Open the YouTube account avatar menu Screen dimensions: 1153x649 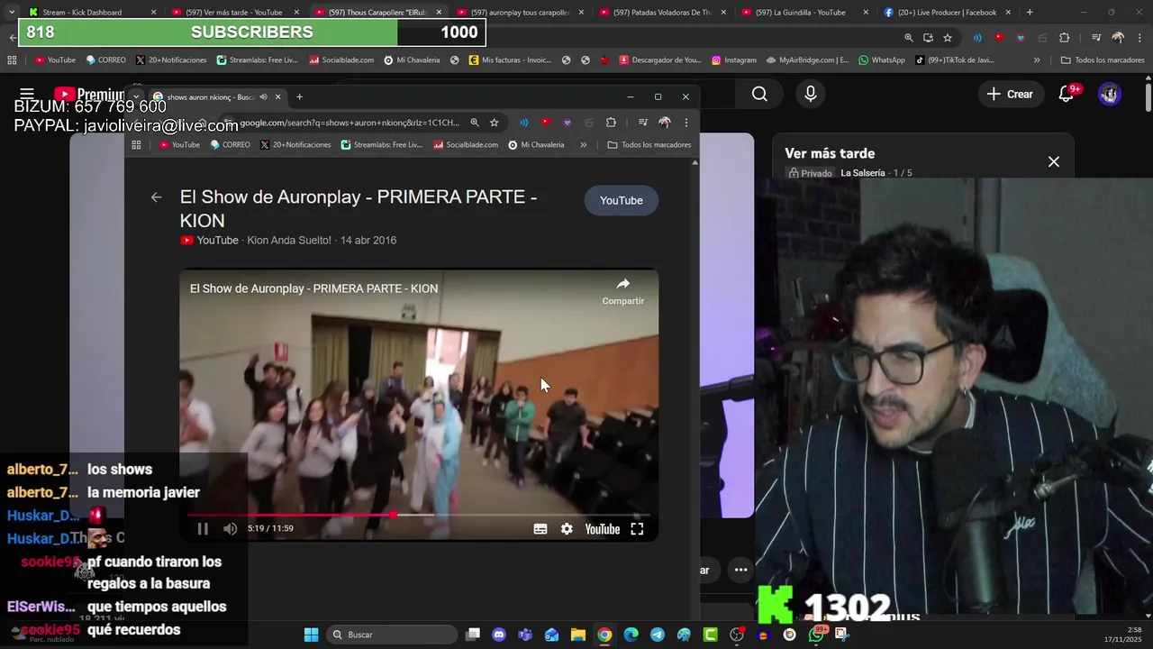(1110, 94)
